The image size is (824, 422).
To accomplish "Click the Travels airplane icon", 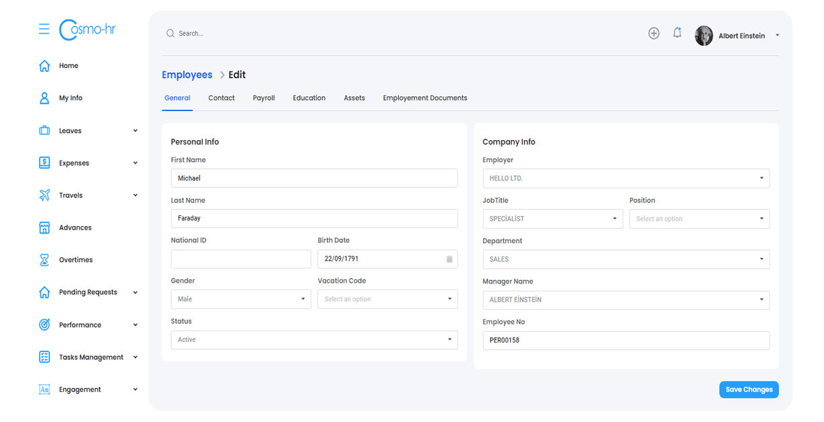I will 44,195.
